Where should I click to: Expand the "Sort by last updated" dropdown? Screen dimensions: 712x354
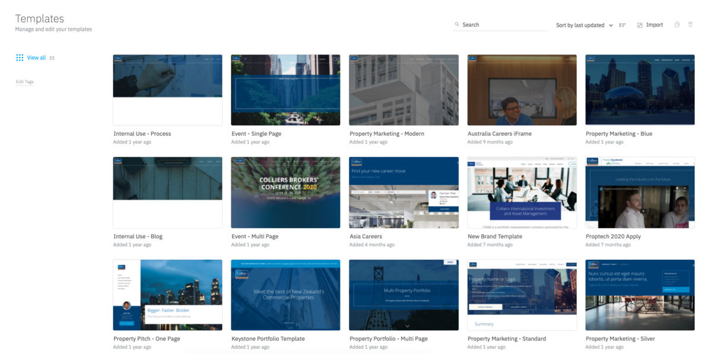(x=581, y=25)
